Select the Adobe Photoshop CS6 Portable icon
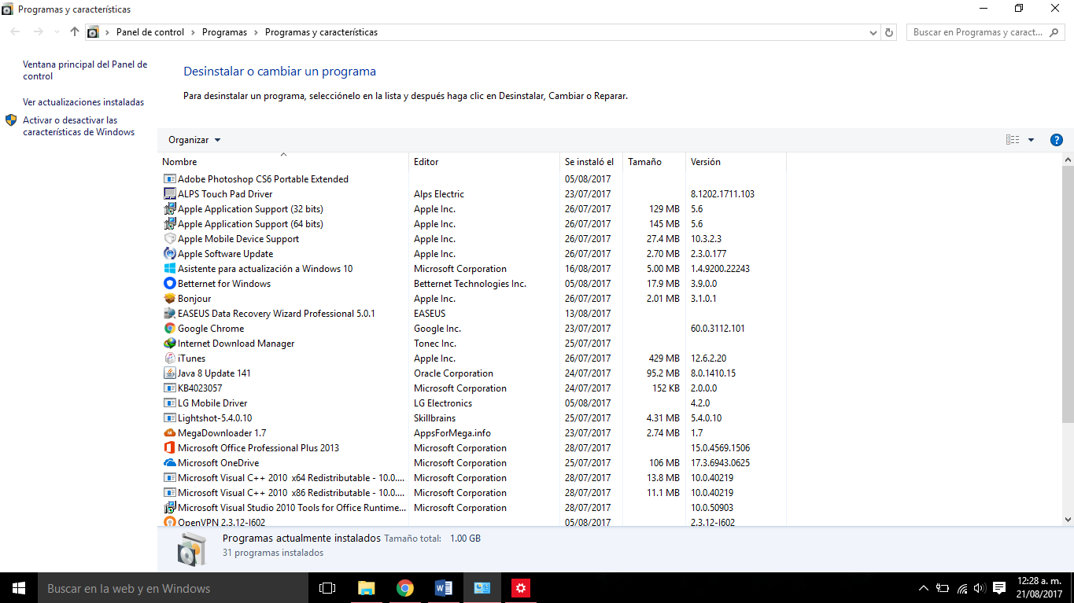This screenshot has width=1074, height=603. click(170, 179)
